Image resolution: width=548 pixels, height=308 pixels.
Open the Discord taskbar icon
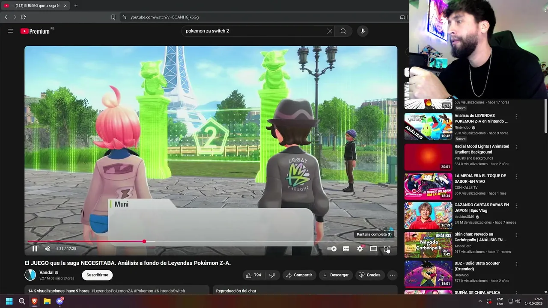(60, 301)
